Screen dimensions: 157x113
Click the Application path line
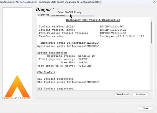click(x=69, y=46)
